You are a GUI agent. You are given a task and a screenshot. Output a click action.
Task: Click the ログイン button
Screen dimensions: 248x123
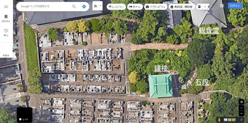point(235,5)
